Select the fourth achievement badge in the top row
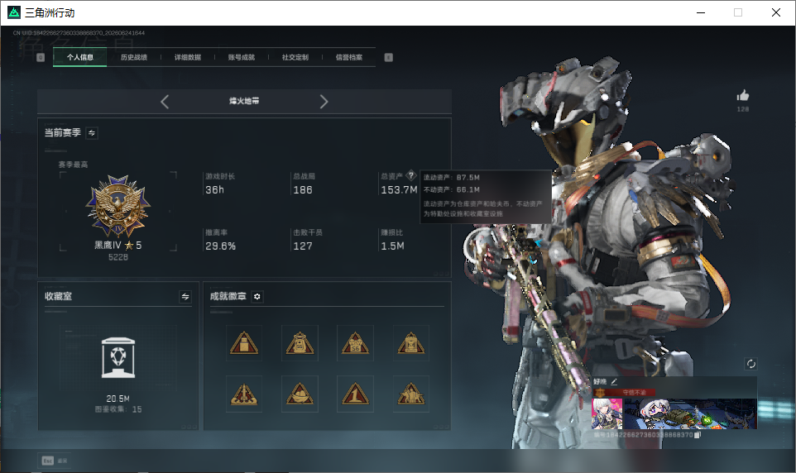 411,343
